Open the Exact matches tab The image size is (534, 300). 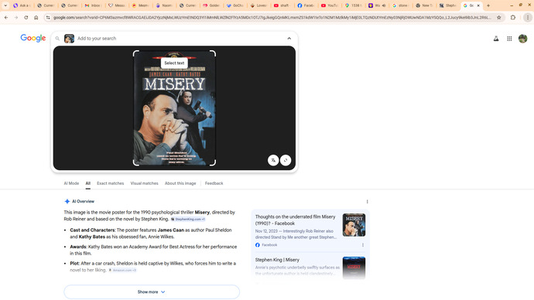111,183
